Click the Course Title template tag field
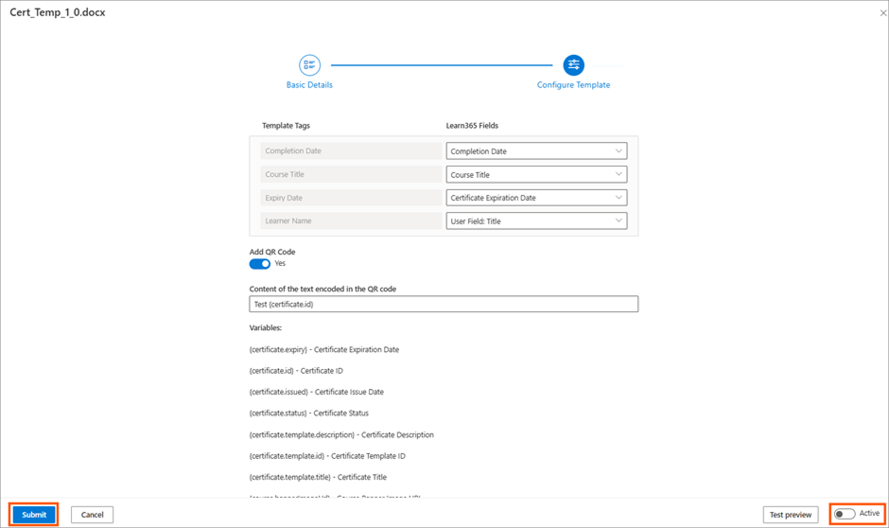This screenshot has width=889, height=528. coord(351,175)
